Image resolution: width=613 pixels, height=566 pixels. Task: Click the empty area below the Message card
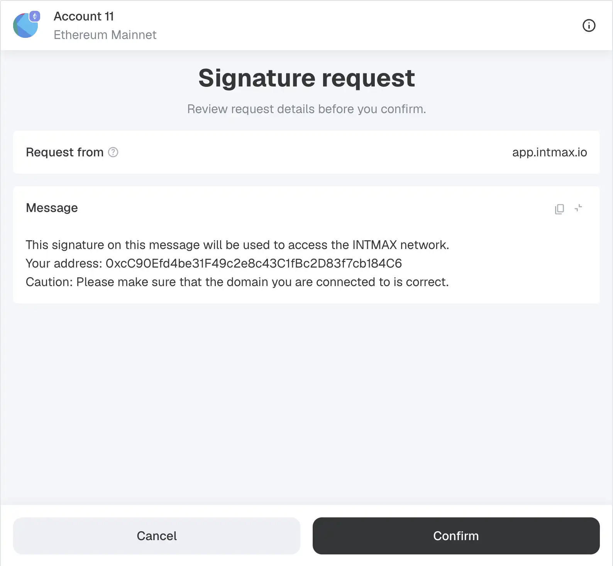[306, 402]
